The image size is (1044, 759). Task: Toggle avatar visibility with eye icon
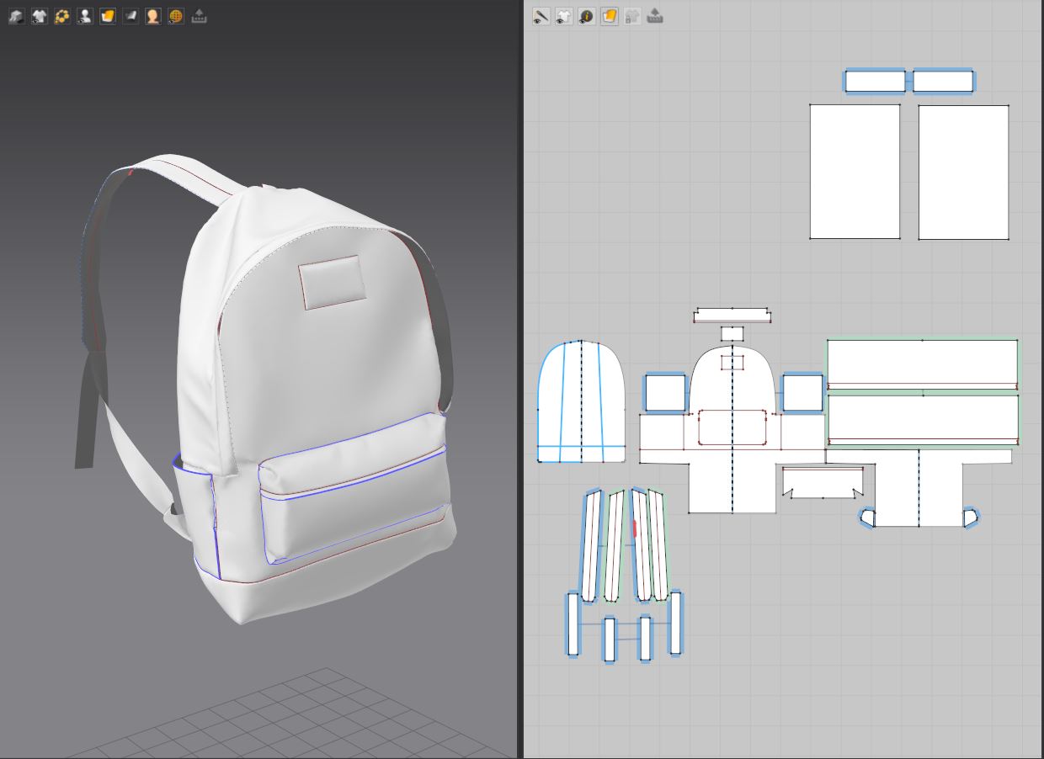pos(84,16)
